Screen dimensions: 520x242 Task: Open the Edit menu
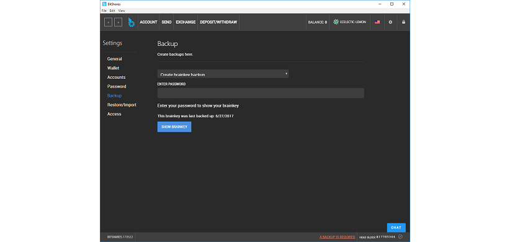coord(112,11)
